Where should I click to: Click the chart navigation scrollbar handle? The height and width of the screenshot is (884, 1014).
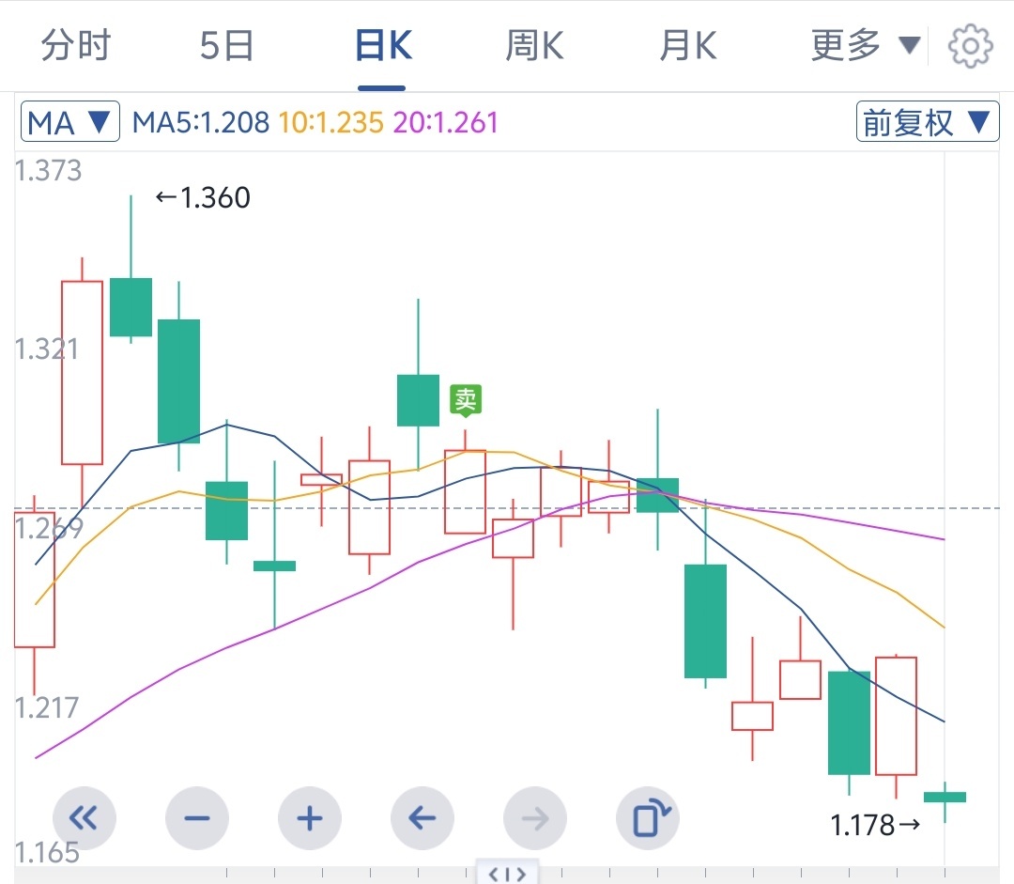pos(509,874)
